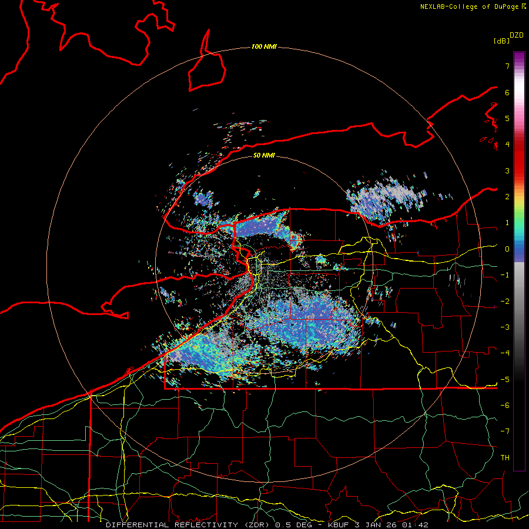Click the legend value -7
The width and height of the screenshot is (529, 529).
505,431
